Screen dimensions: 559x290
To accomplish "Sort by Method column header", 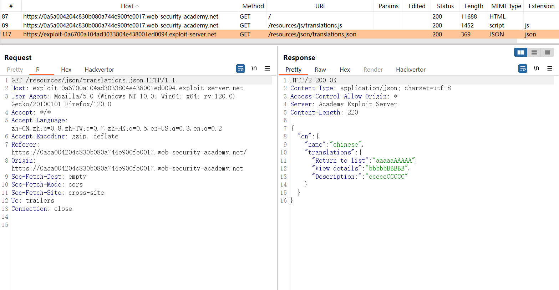I will tap(253, 6).
